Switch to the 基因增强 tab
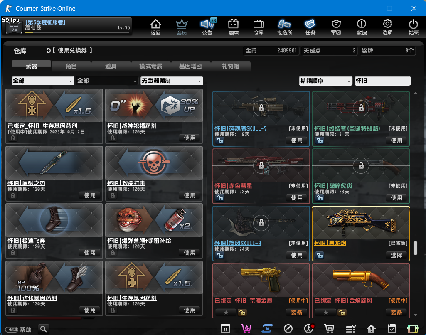The width and height of the screenshot is (426, 335). [x=191, y=66]
